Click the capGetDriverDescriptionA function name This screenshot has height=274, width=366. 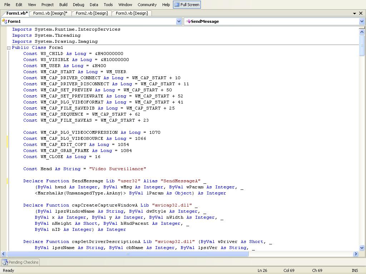tap(106, 242)
